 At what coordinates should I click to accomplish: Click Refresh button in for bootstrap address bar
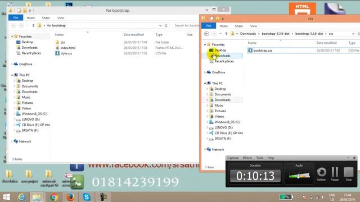[x=166, y=25]
